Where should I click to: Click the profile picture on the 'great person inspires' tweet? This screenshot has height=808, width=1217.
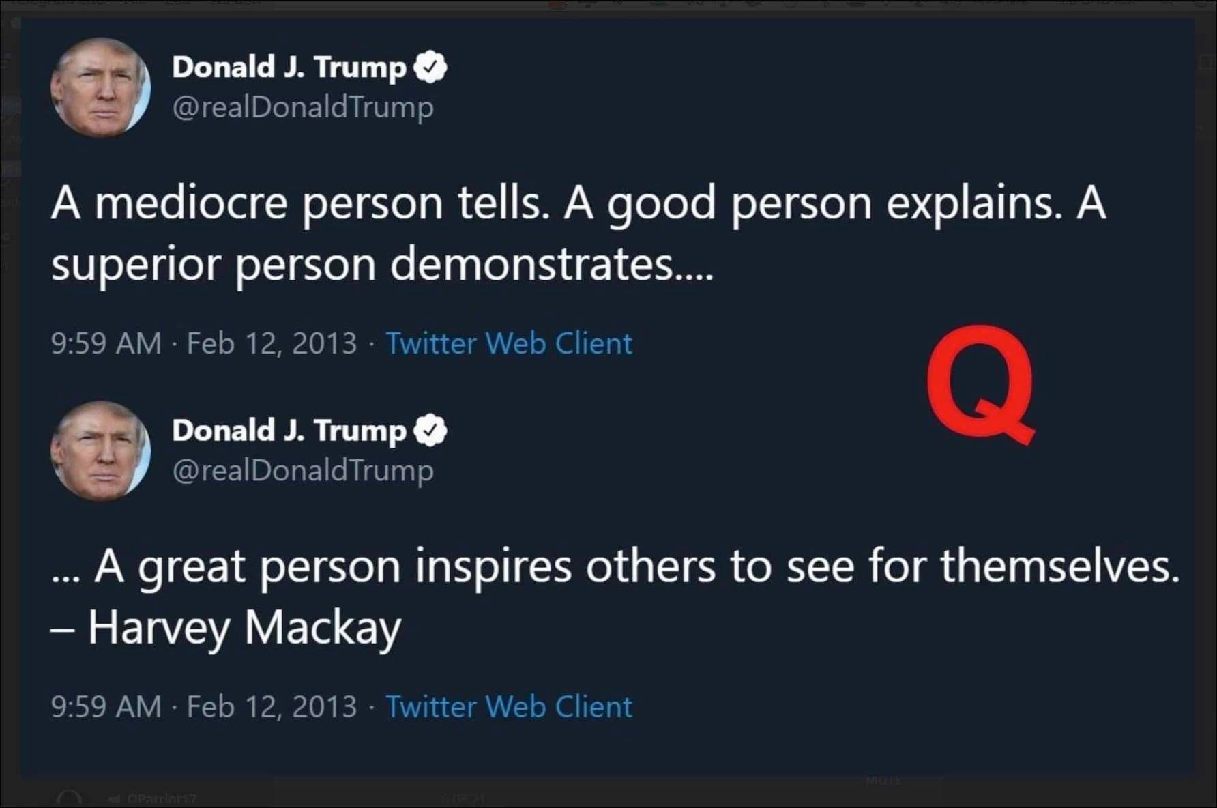click(100, 450)
